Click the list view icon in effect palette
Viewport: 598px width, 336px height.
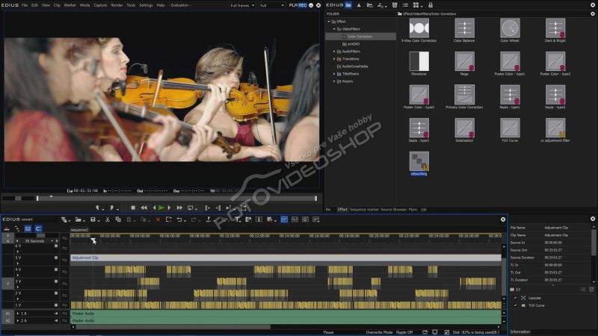(x=405, y=5)
